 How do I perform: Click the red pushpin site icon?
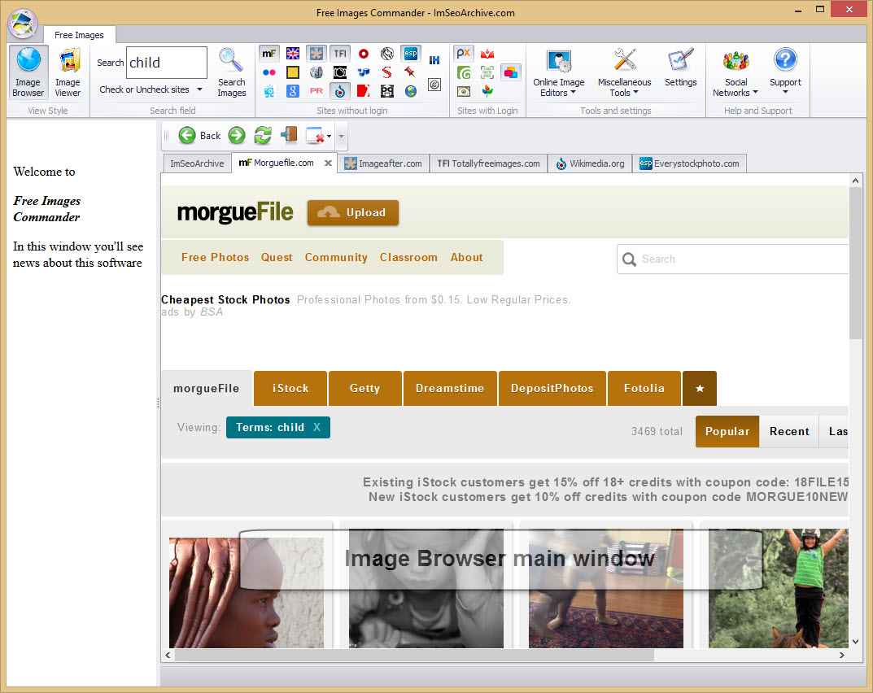[x=410, y=72]
